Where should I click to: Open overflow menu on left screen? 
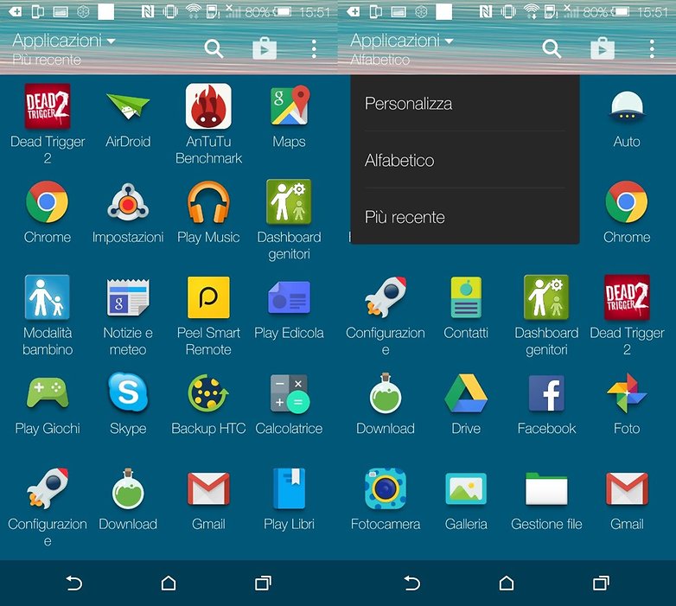(315, 48)
